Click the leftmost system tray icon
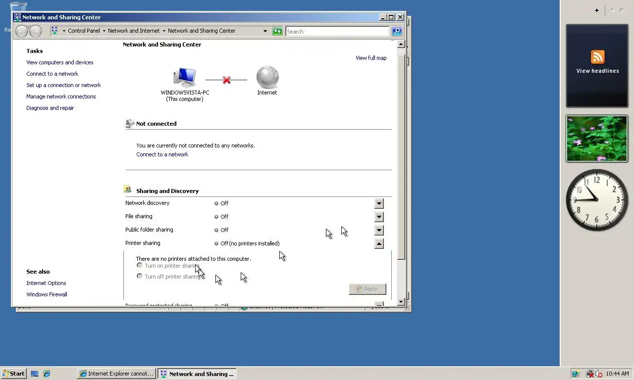Image resolution: width=634 pixels, height=380 pixels. (x=576, y=374)
